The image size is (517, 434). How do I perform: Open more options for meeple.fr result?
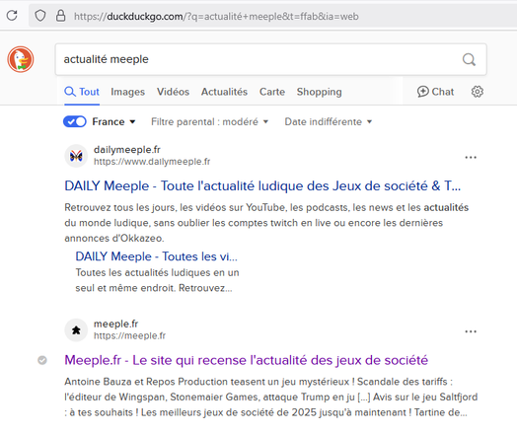pos(471,331)
